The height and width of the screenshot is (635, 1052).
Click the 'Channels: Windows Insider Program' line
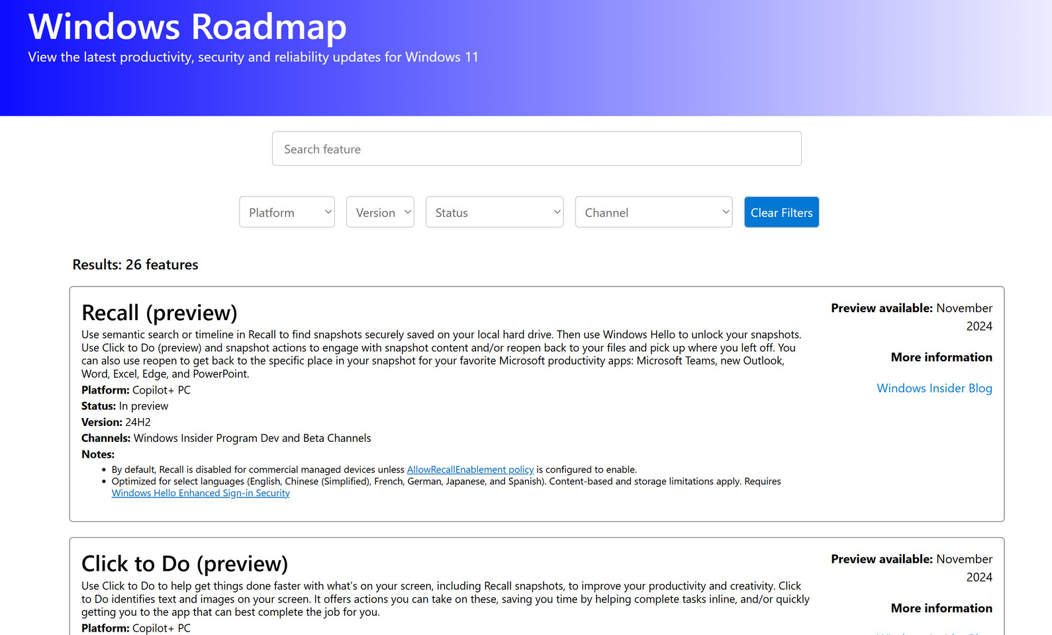226,438
